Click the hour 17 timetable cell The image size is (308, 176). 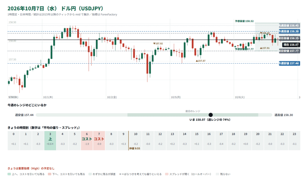click(x=221, y=140)
